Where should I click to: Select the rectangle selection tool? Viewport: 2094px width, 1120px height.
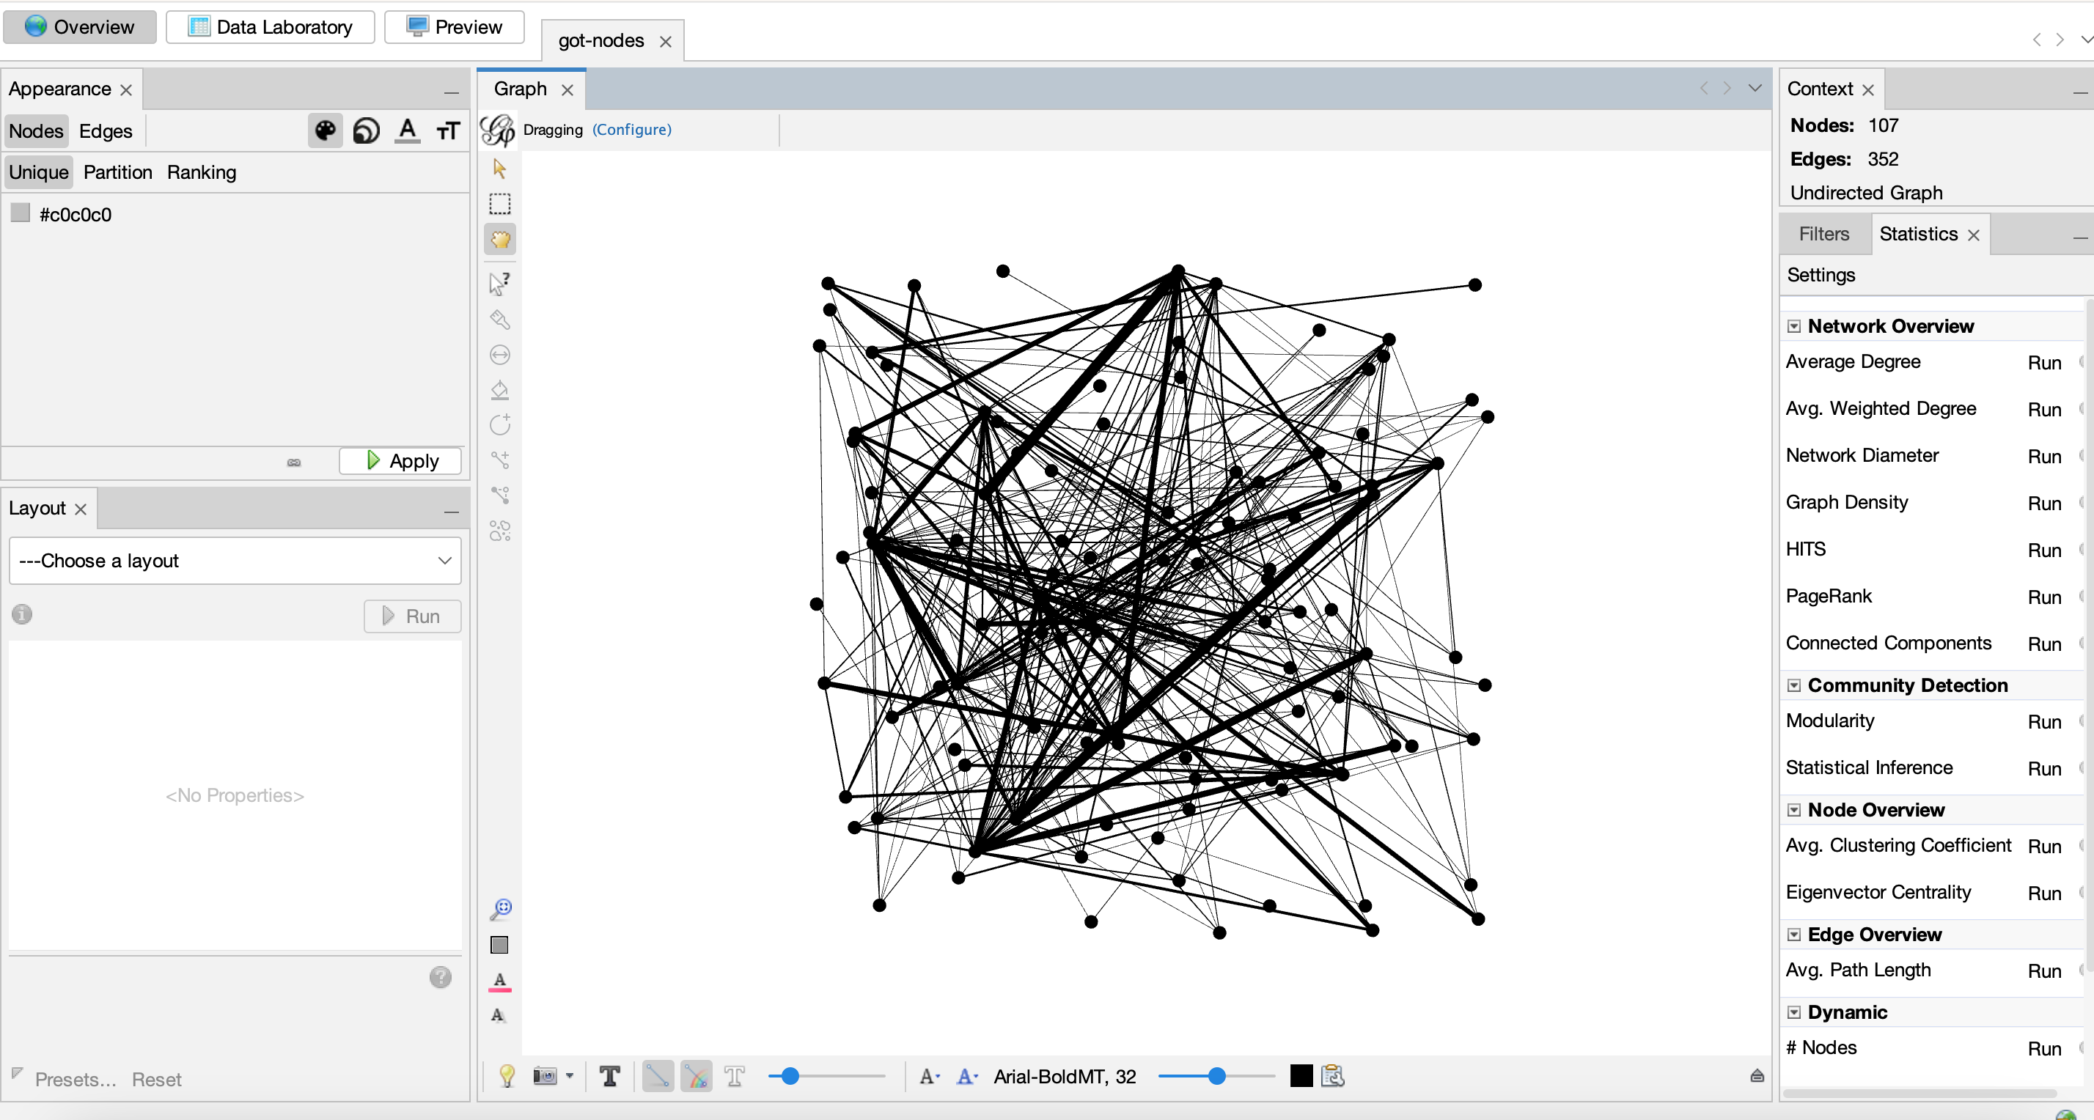tap(499, 203)
